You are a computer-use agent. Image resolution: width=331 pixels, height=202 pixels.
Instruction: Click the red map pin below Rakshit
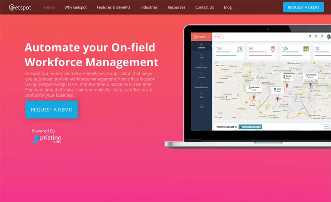coord(287,86)
